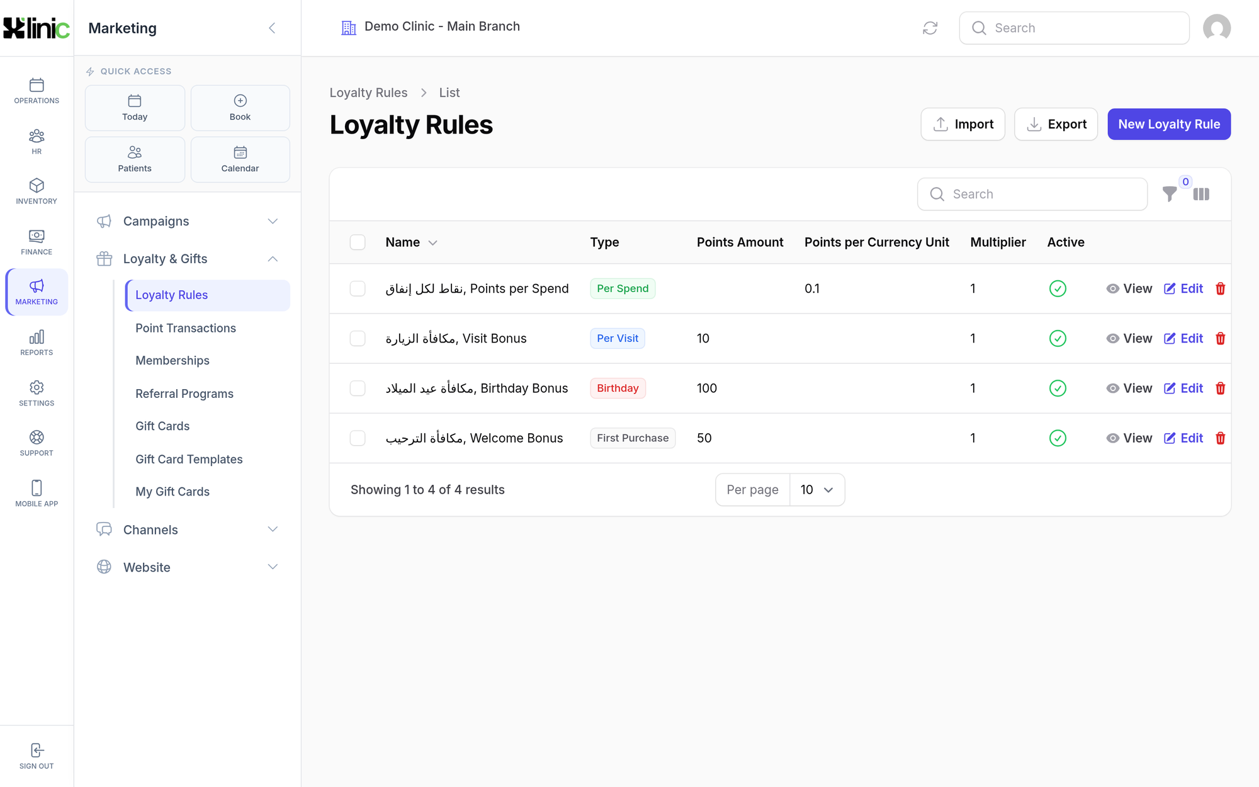Delete the Birthday Bonus rule
This screenshot has width=1259, height=787.
click(1220, 388)
